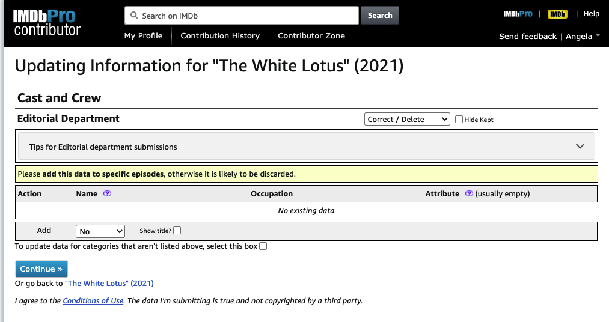Click the yellow IMDb logo badge
609x322 pixels.
click(x=557, y=14)
